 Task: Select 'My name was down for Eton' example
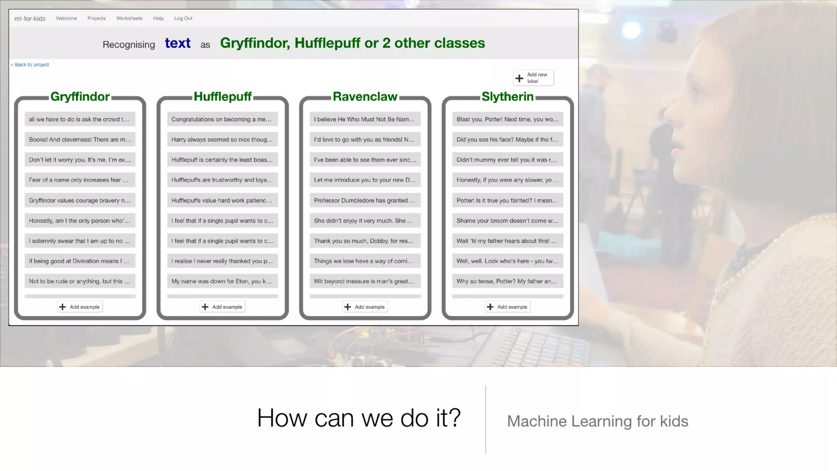[223, 281]
